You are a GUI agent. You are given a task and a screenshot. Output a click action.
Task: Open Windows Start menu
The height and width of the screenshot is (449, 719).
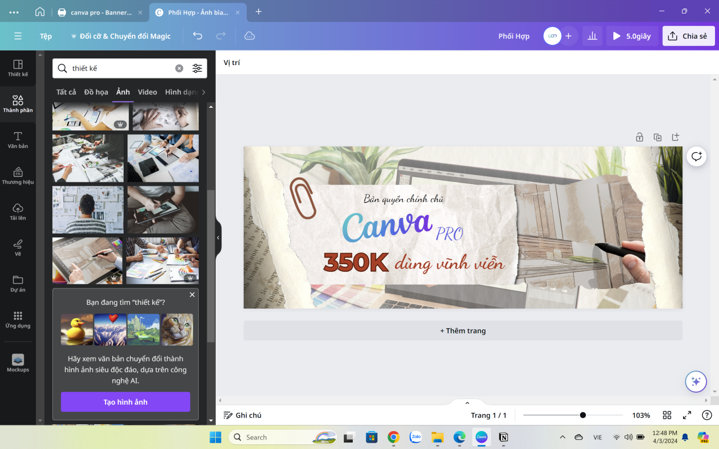coord(215,437)
